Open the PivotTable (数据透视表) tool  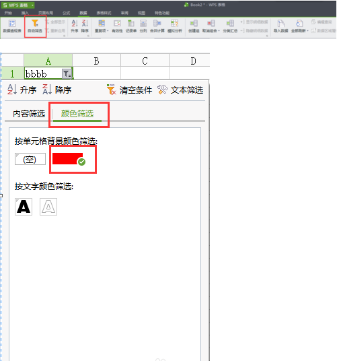point(12,26)
